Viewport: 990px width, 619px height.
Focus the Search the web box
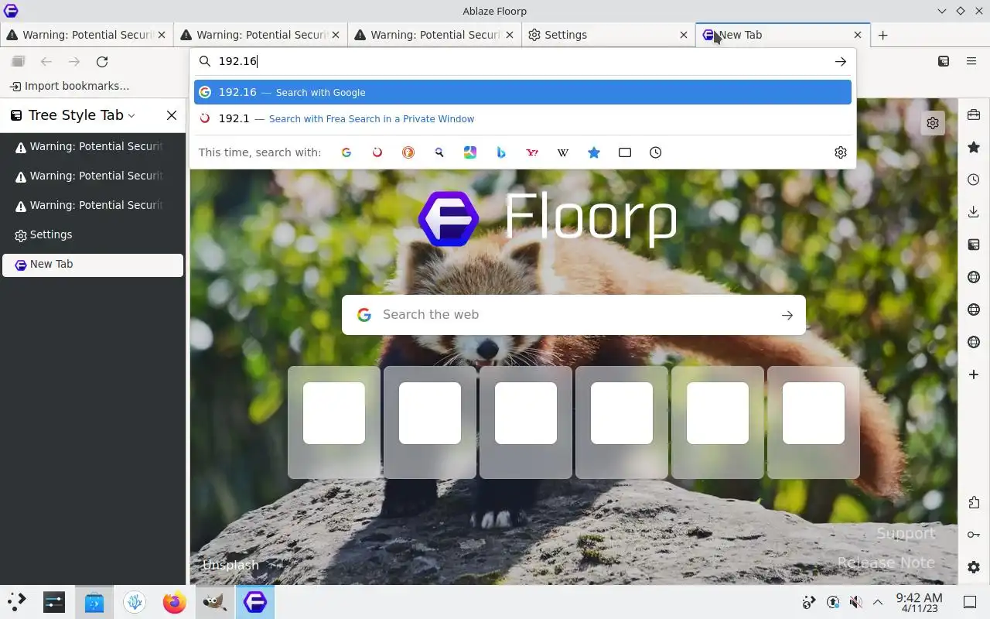[574, 315]
